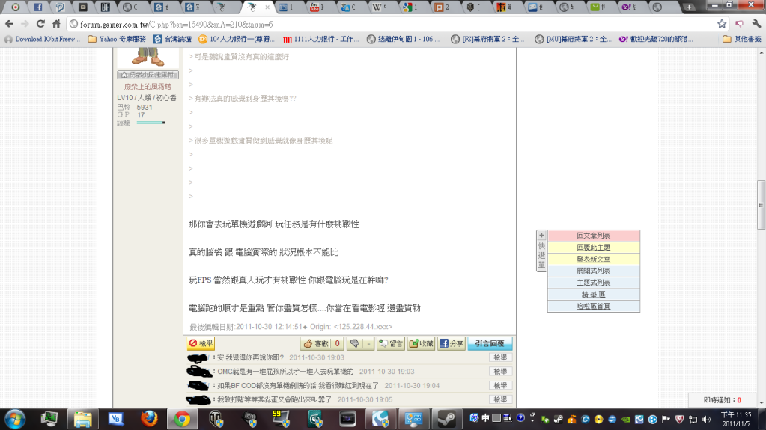Share the post via Facebook 分享 button
The width and height of the screenshot is (766, 430).
[x=452, y=344]
